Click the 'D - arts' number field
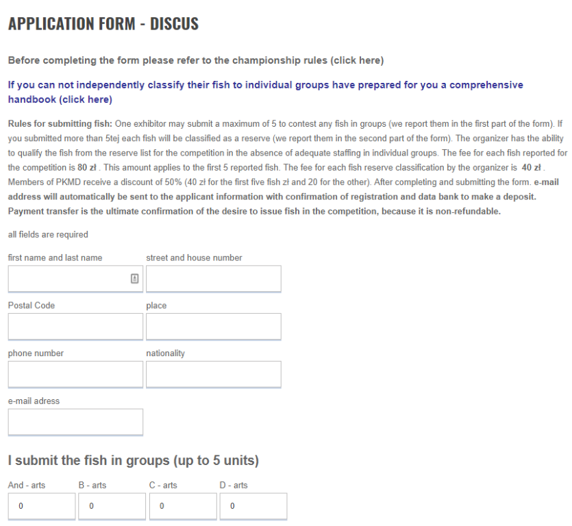The width and height of the screenshot is (572, 526). pos(253,507)
